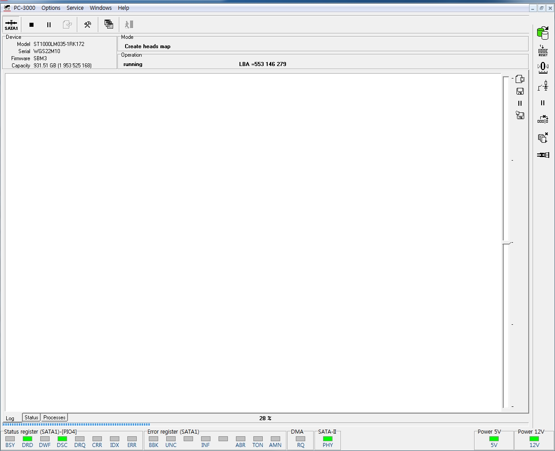Click the PHY SATA-II indicator
The image size is (555, 451).
pos(328,439)
